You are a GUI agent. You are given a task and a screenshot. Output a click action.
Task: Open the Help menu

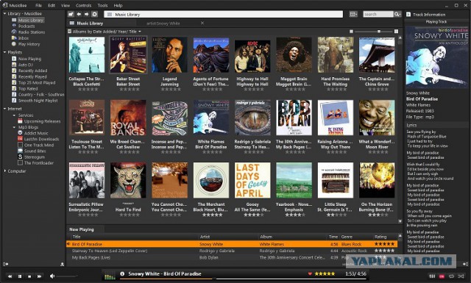(118, 5)
